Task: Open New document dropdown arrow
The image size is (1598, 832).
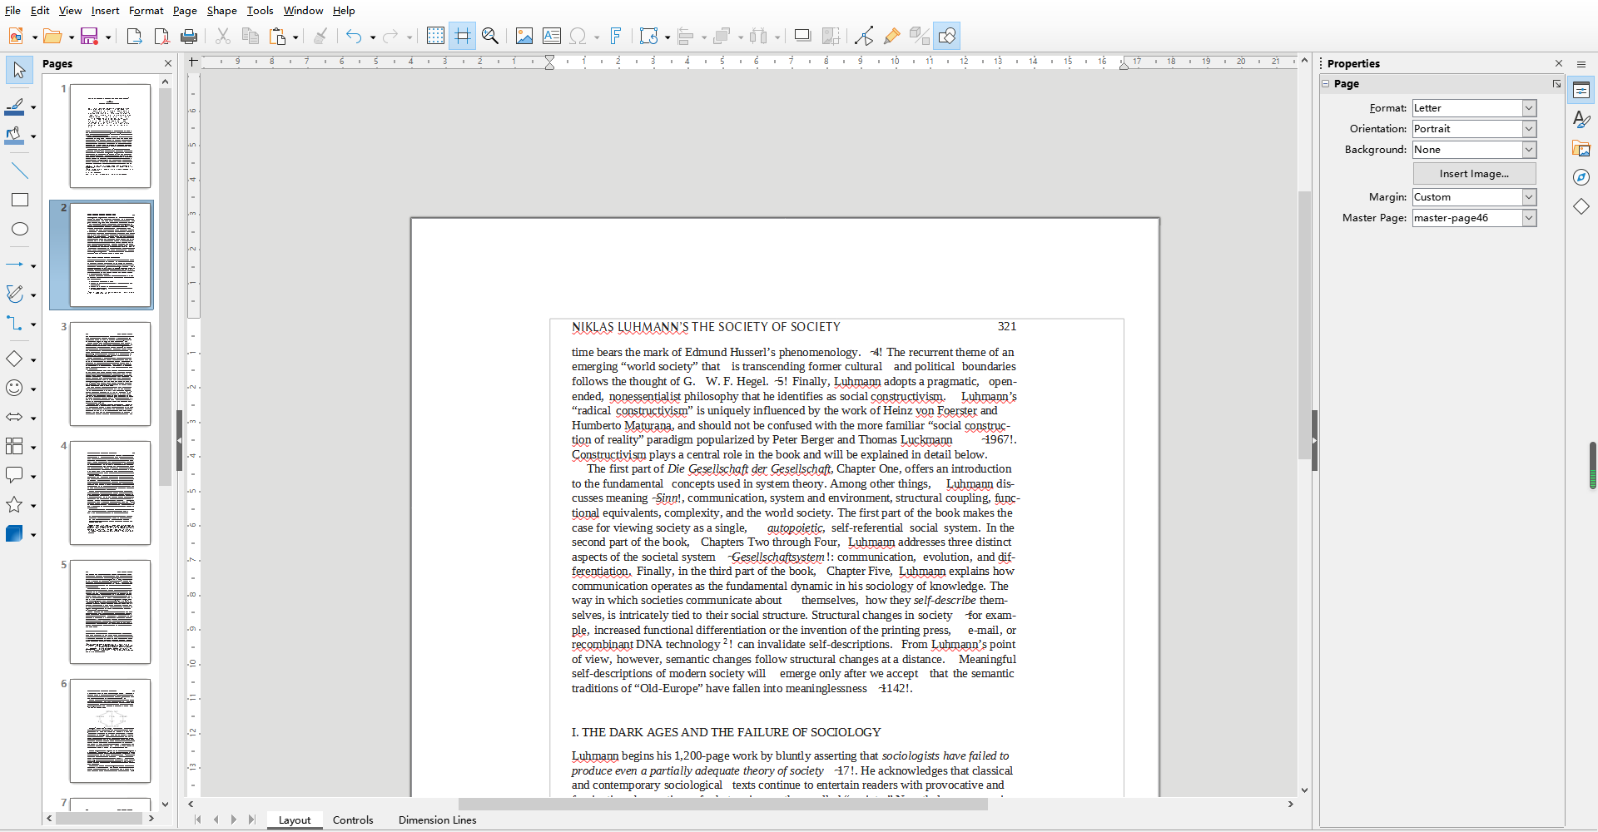Action: click(34, 37)
